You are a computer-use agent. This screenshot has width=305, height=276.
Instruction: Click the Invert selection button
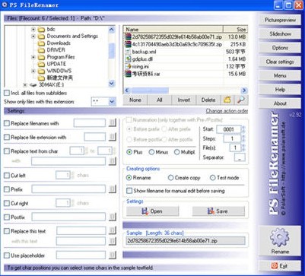pyautogui.click(x=184, y=100)
